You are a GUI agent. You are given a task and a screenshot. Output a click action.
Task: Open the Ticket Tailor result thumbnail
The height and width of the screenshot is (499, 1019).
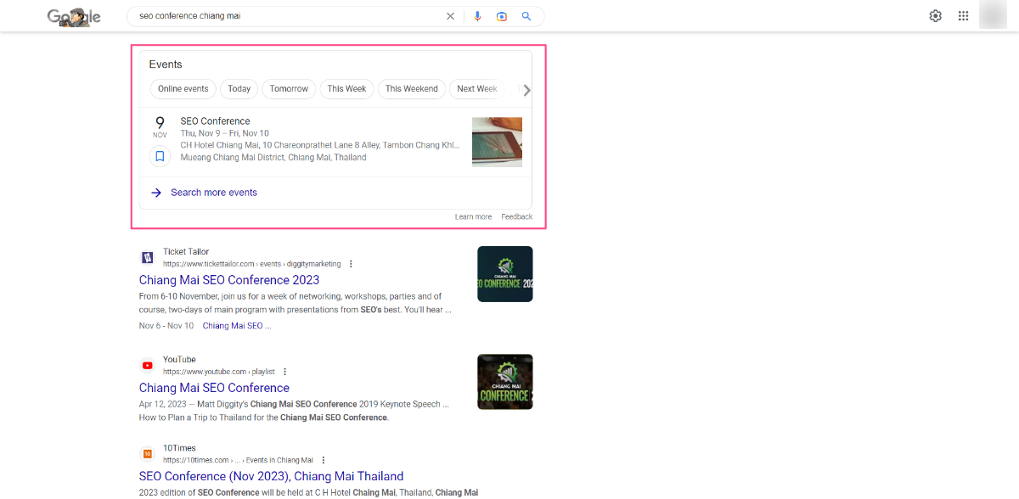pos(505,274)
